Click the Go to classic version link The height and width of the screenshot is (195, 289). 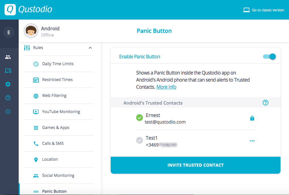pos(268,10)
